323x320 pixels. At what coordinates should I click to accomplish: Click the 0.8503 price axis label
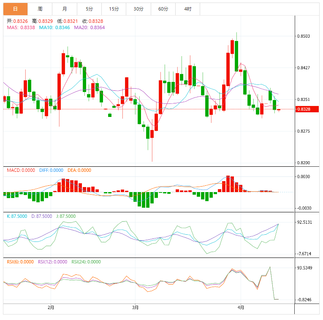304,36
